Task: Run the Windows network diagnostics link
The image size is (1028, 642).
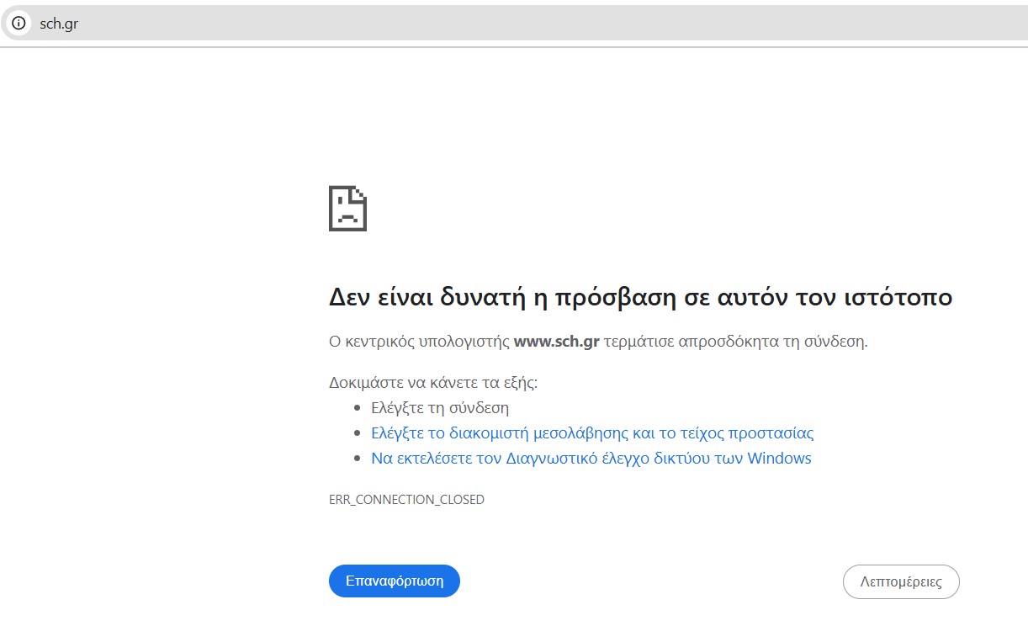Action: (x=591, y=459)
